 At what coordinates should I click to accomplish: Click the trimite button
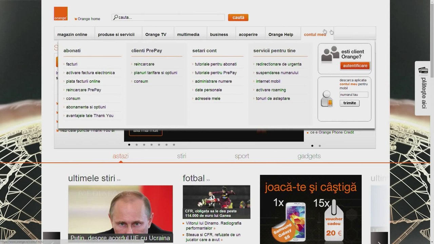pos(350,103)
